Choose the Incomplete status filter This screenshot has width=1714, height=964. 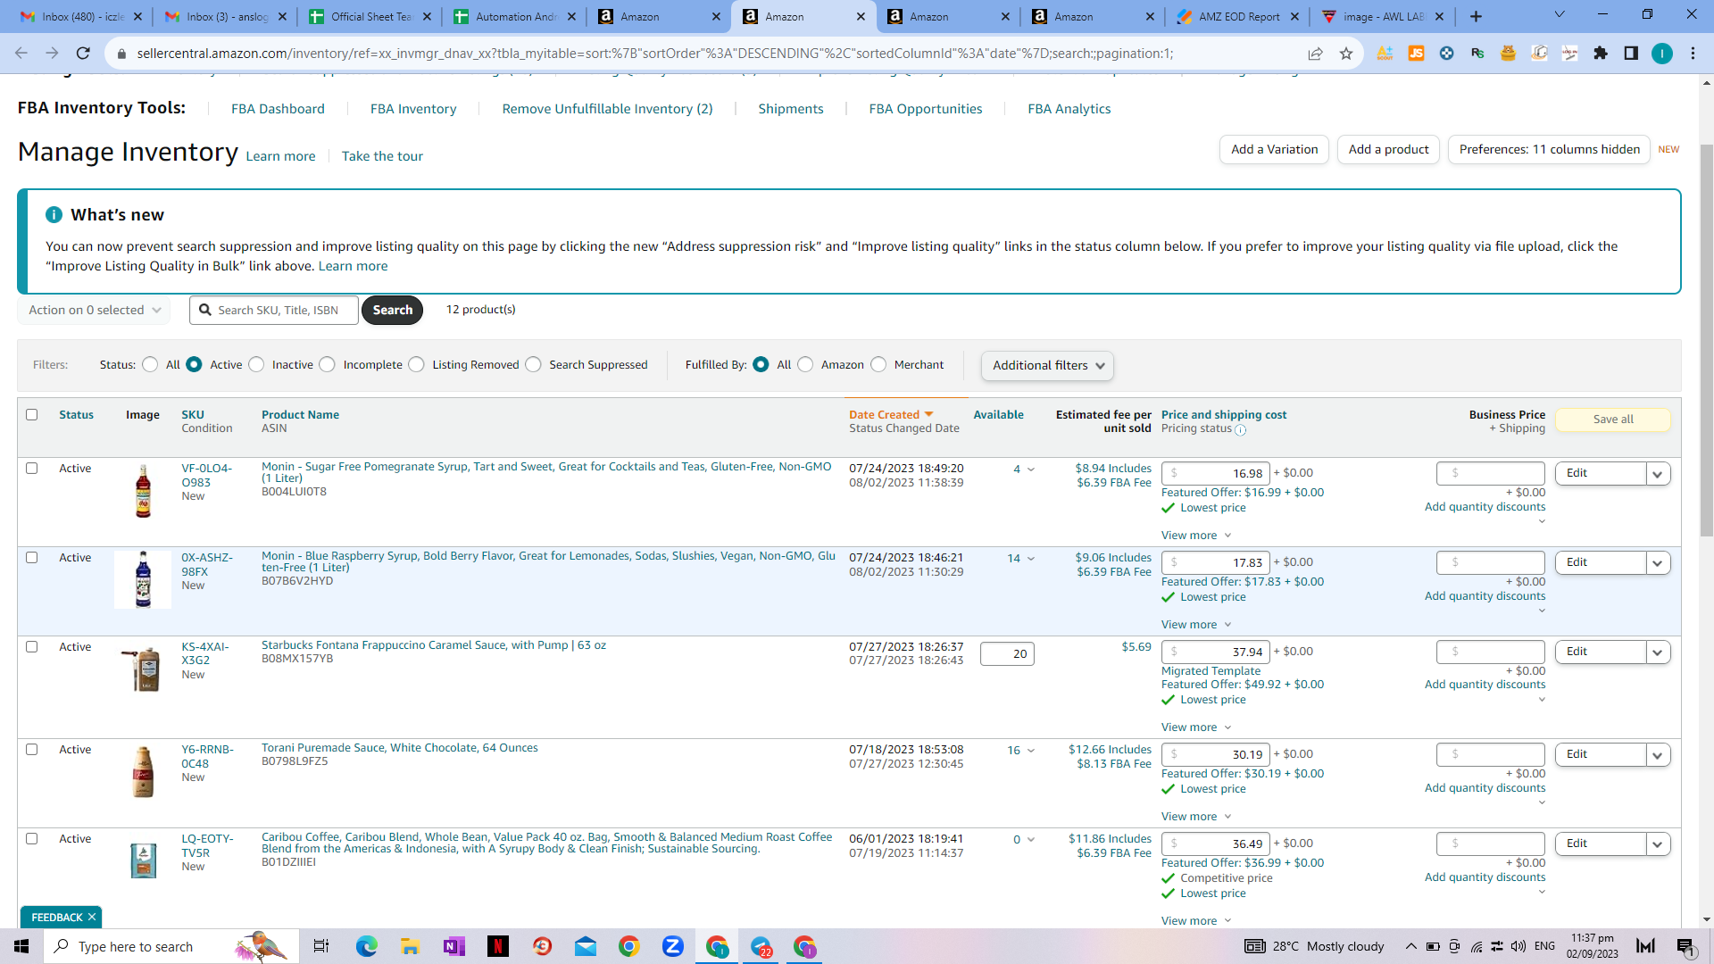pos(328,365)
